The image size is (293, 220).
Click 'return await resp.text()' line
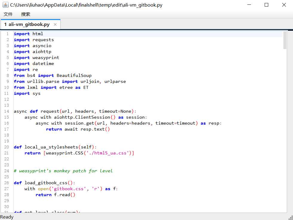click(78, 129)
